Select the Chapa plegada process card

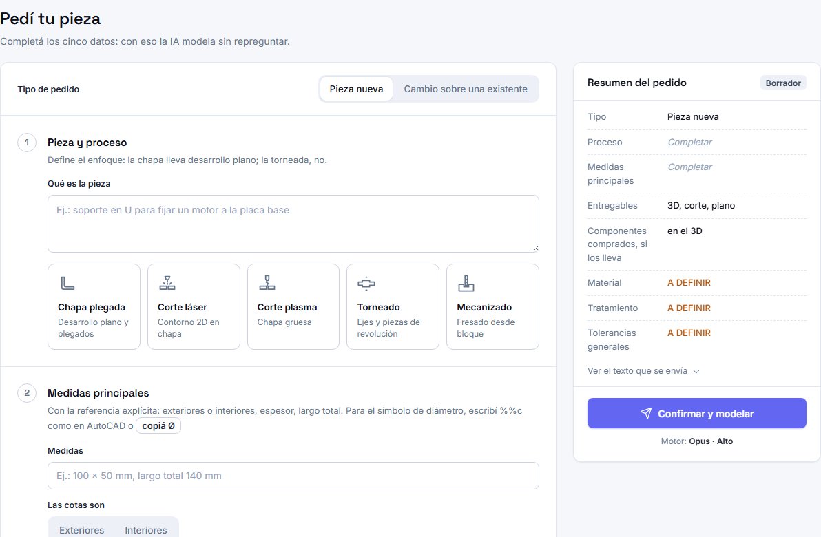[x=94, y=306]
